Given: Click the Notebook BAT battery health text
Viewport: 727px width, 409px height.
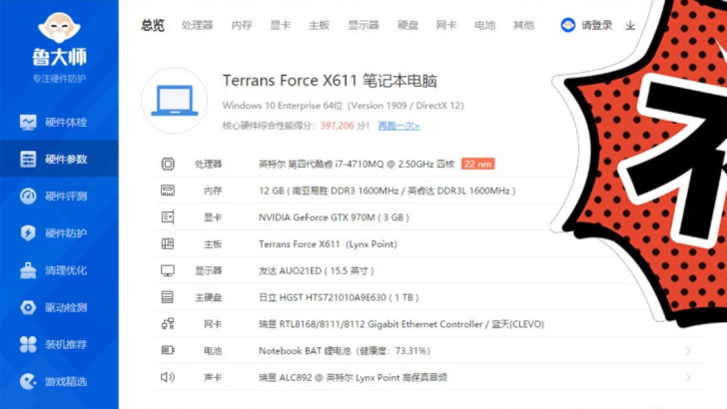Looking at the screenshot, I should 345,350.
